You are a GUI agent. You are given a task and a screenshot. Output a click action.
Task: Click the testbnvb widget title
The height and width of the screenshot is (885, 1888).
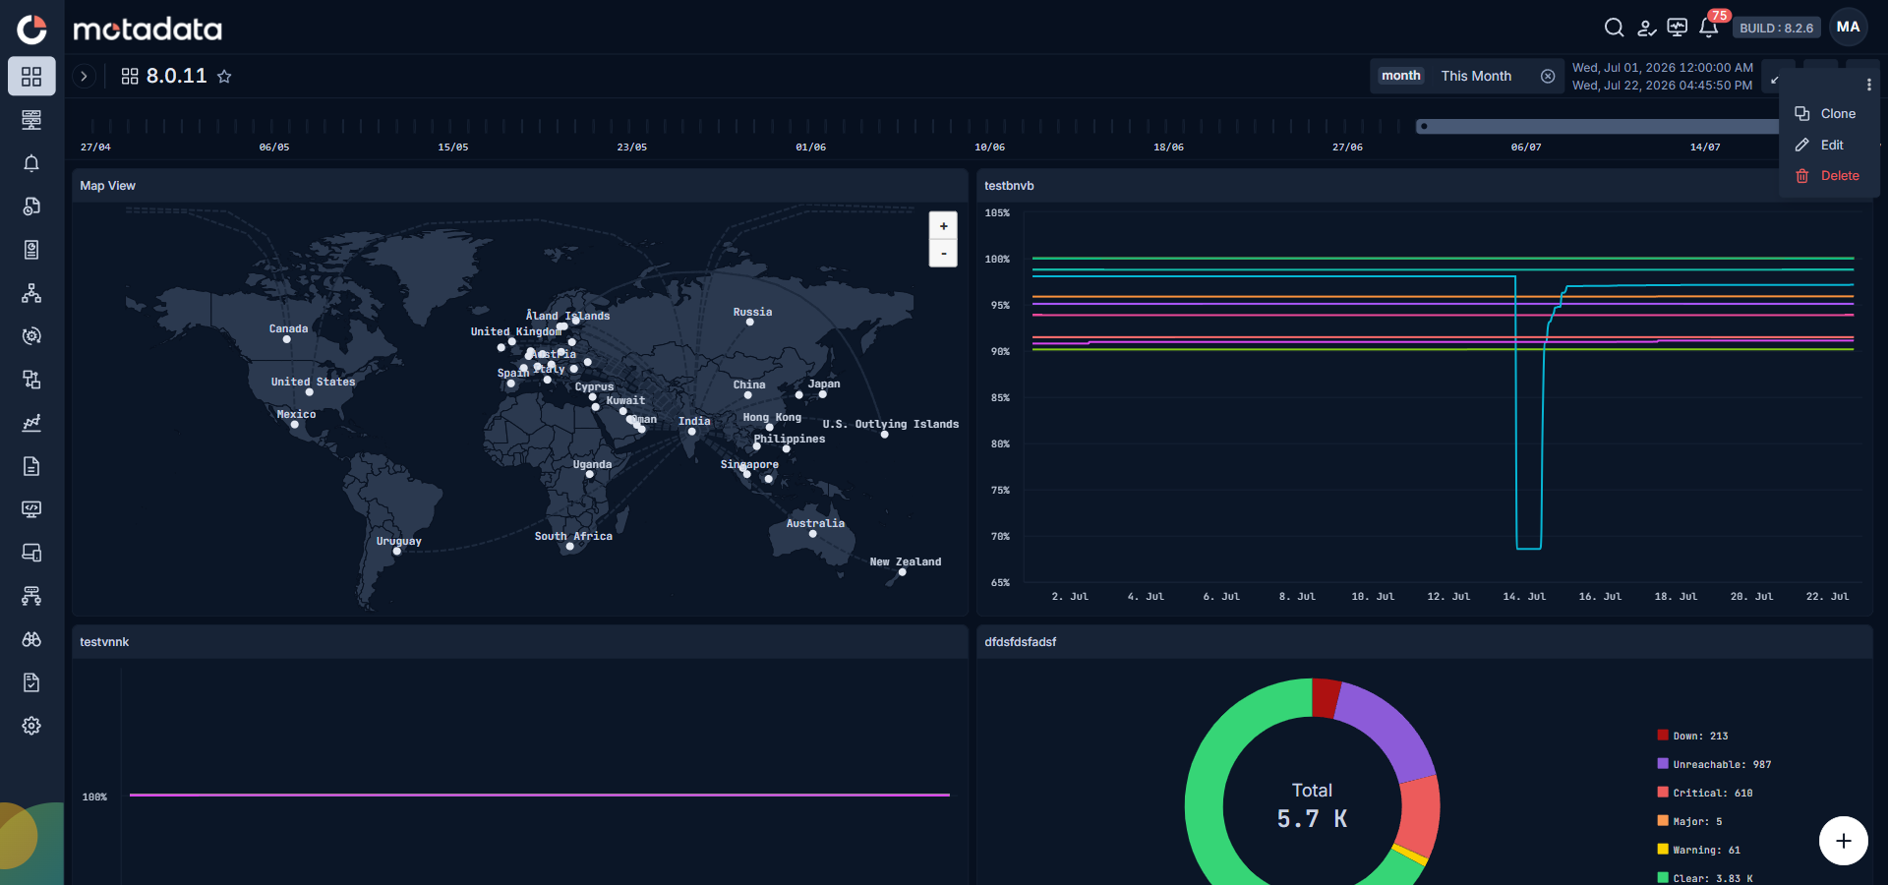[x=1009, y=186]
